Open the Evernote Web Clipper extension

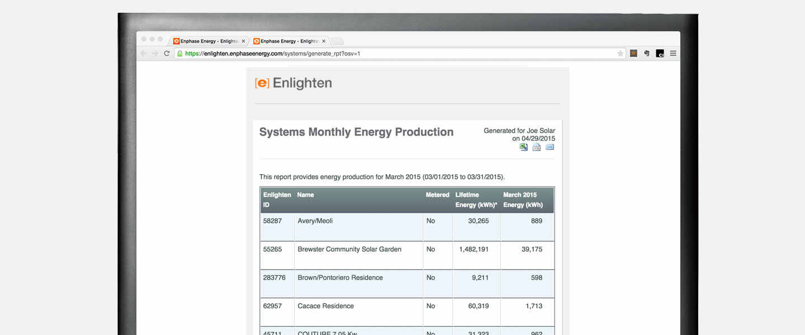(x=646, y=53)
